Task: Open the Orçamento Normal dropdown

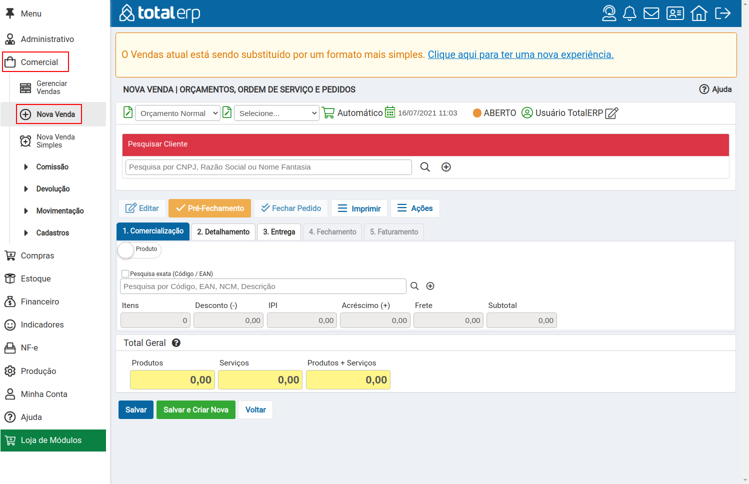Action: [x=178, y=113]
